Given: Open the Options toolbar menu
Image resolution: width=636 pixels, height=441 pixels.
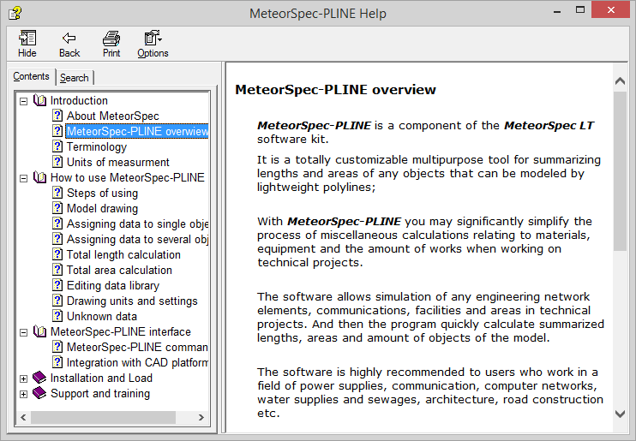Looking at the screenshot, I should click(x=153, y=44).
